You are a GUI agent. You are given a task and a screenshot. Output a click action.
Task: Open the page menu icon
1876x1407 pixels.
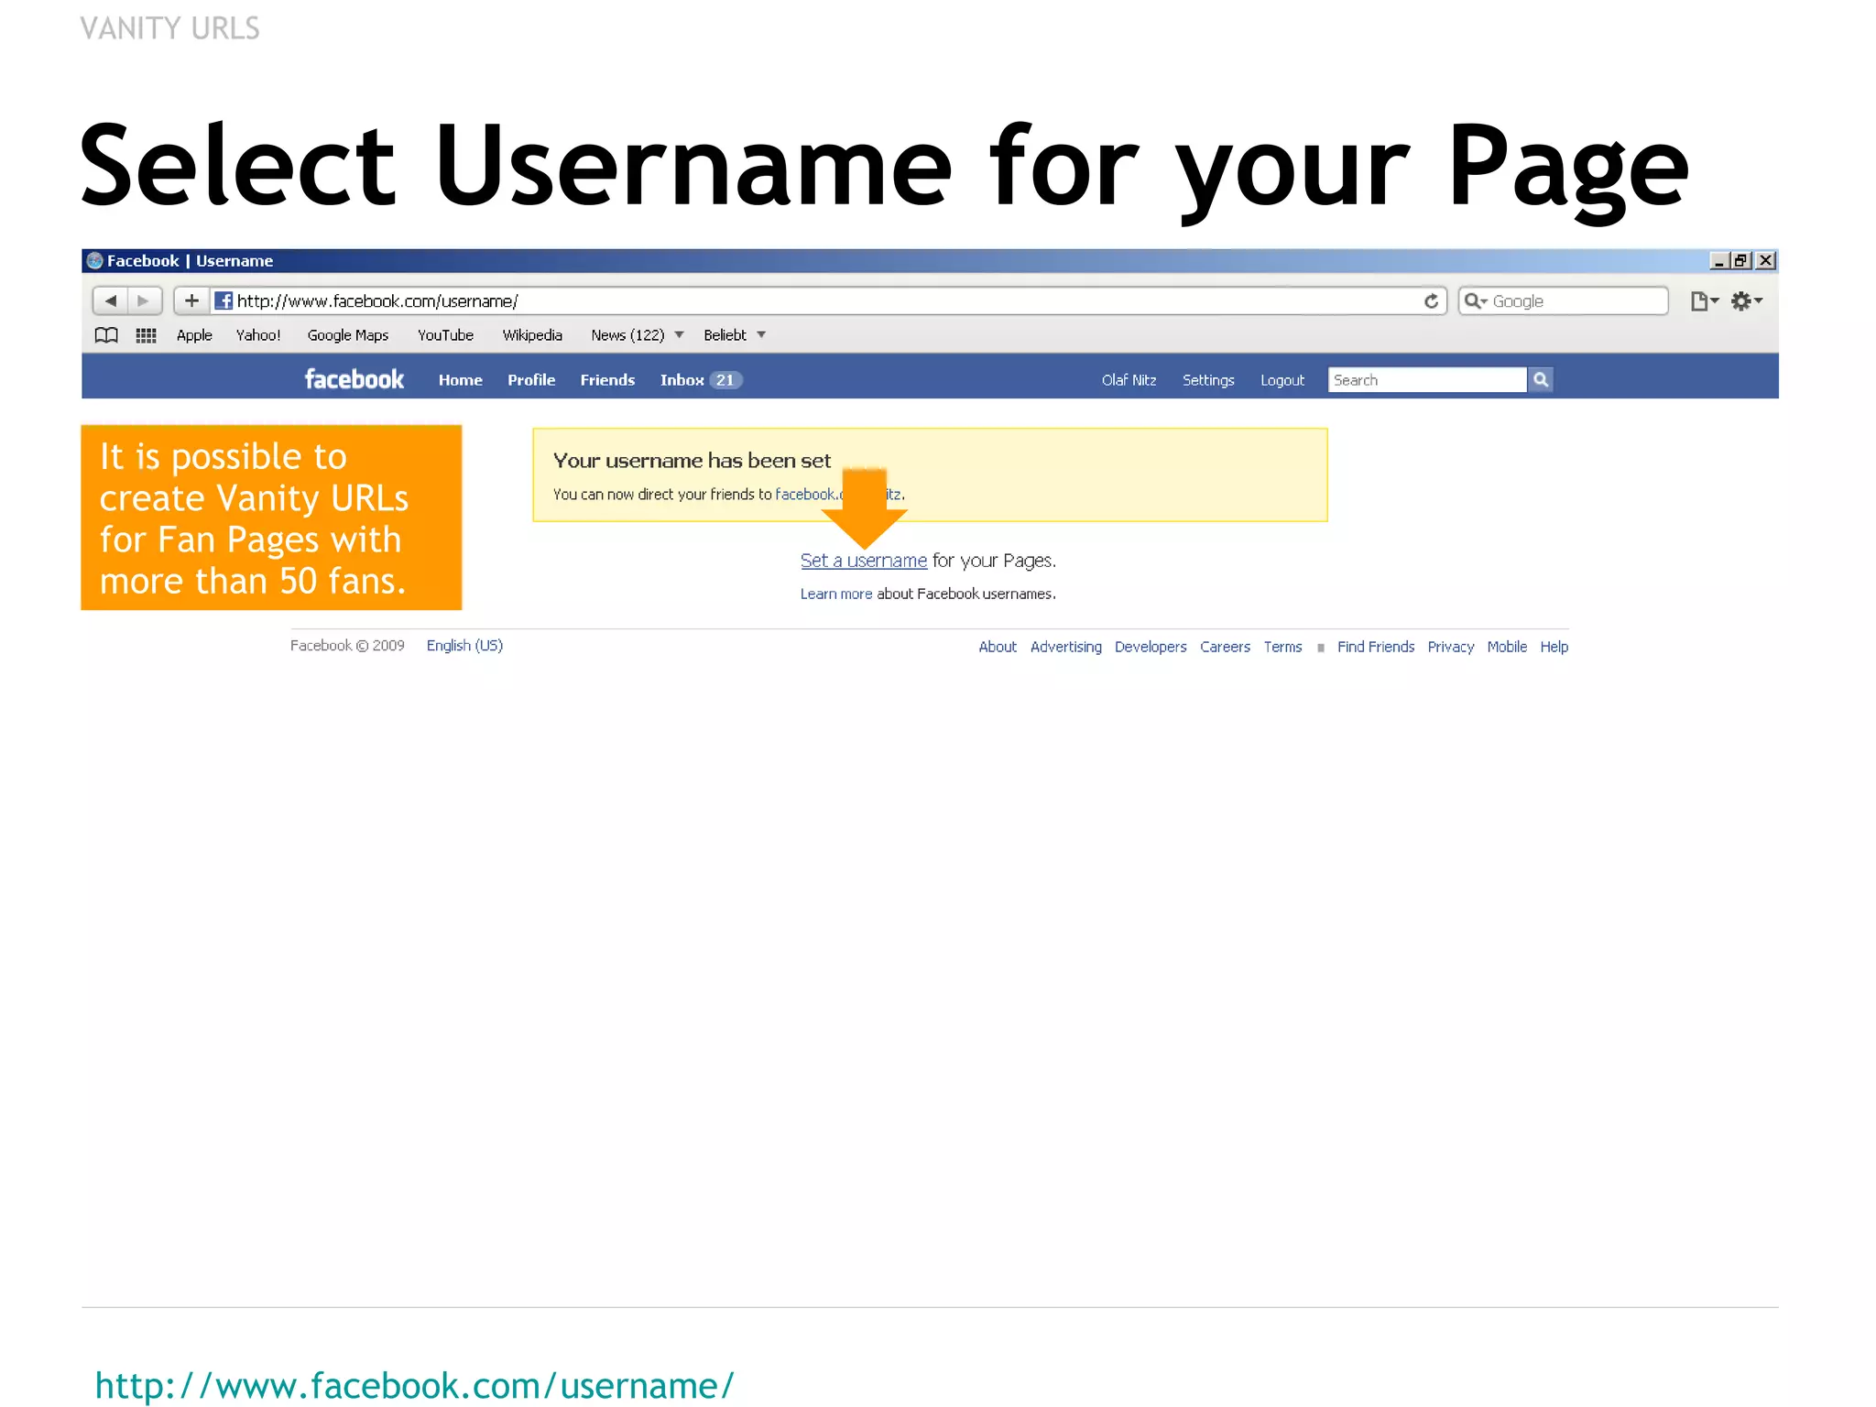(x=1704, y=301)
